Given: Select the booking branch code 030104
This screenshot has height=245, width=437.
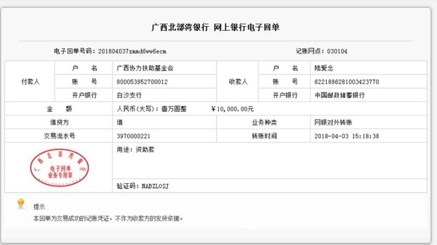Looking at the screenshot, I should [x=337, y=51].
